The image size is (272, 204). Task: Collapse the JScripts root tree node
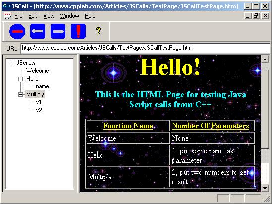(11, 63)
